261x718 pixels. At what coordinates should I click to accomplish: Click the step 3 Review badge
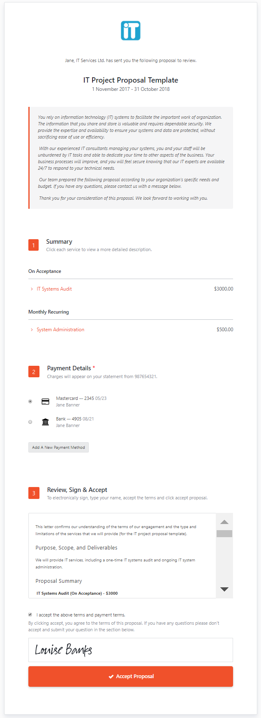point(34,493)
